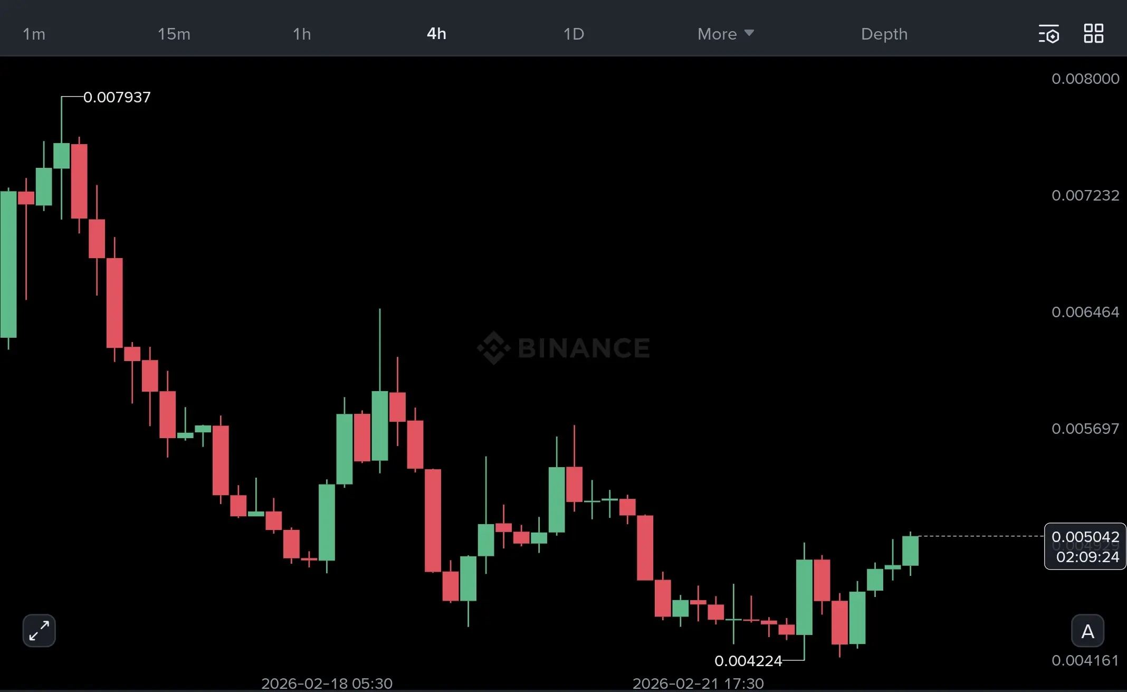Switch to the 1m interval
The image size is (1127, 692).
pyautogui.click(x=34, y=34)
